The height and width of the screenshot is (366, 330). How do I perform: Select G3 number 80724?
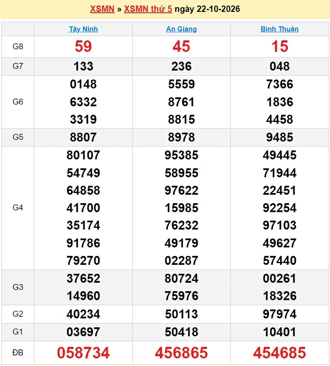[x=182, y=278]
